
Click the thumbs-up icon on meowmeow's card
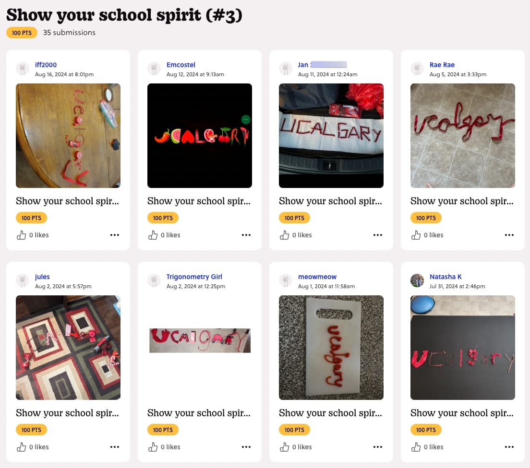point(285,447)
